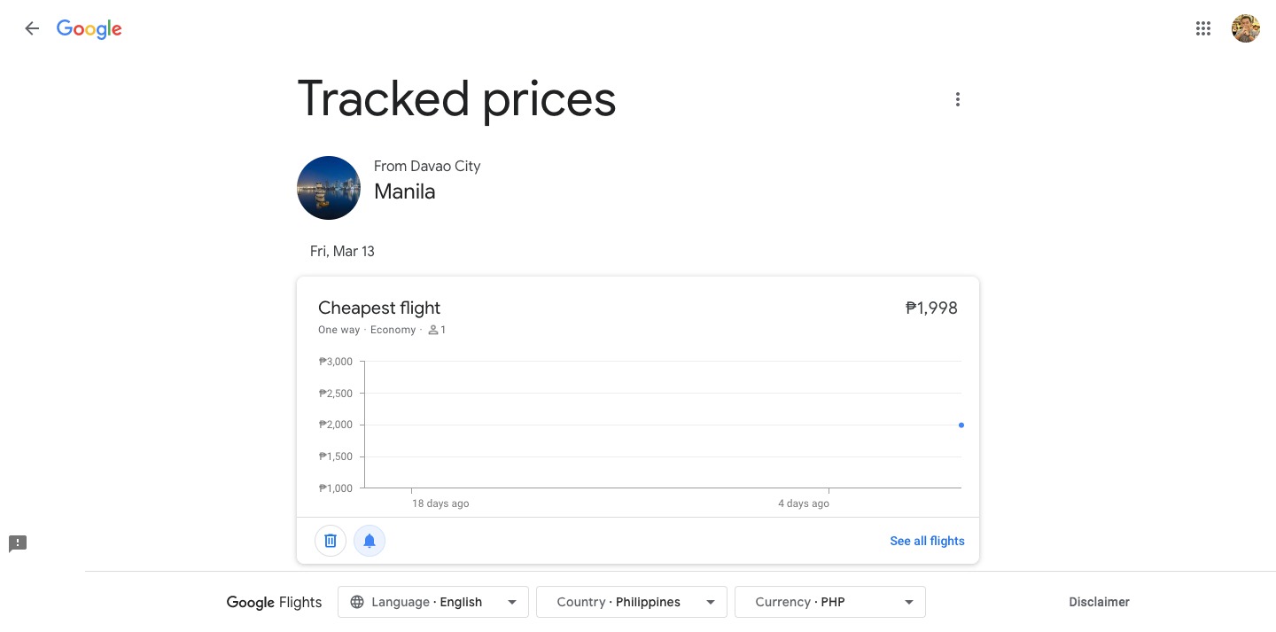Open the Google account profile picture
This screenshot has width=1276, height=632.
pos(1245,28)
